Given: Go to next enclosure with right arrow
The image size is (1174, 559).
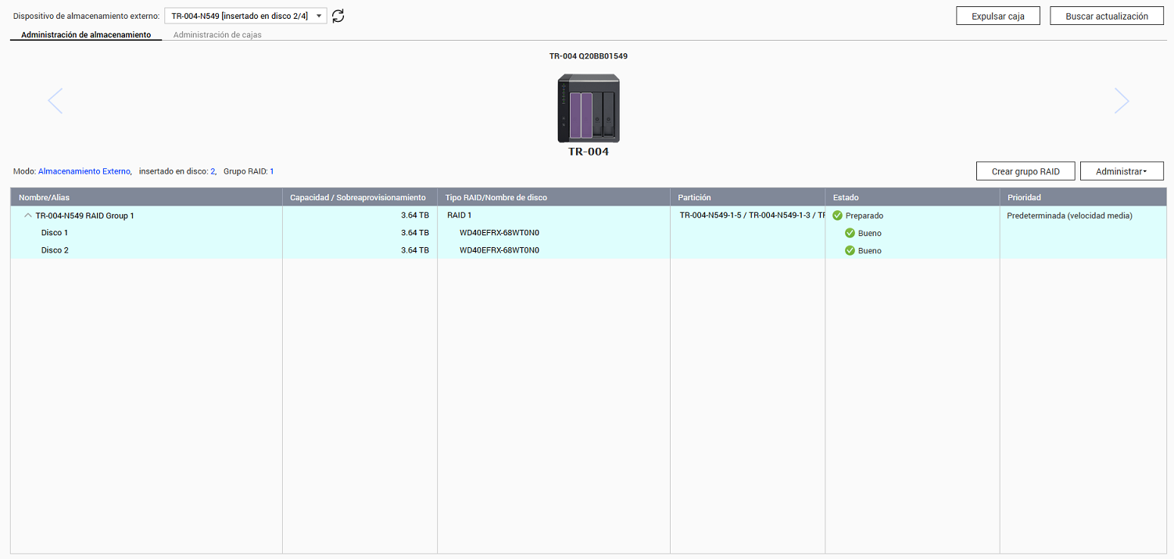Looking at the screenshot, I should 1121,101.
